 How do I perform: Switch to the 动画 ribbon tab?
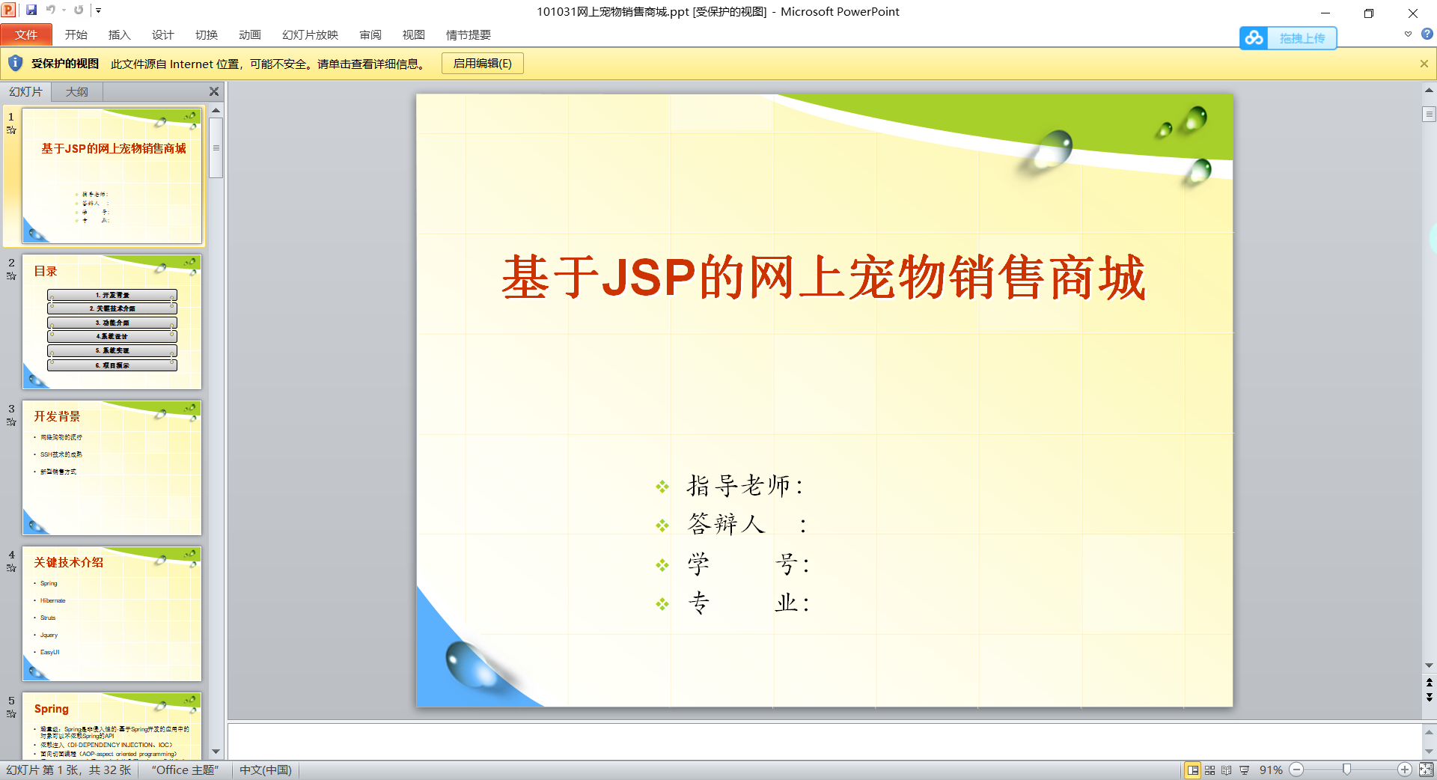[x=250, y=35]
